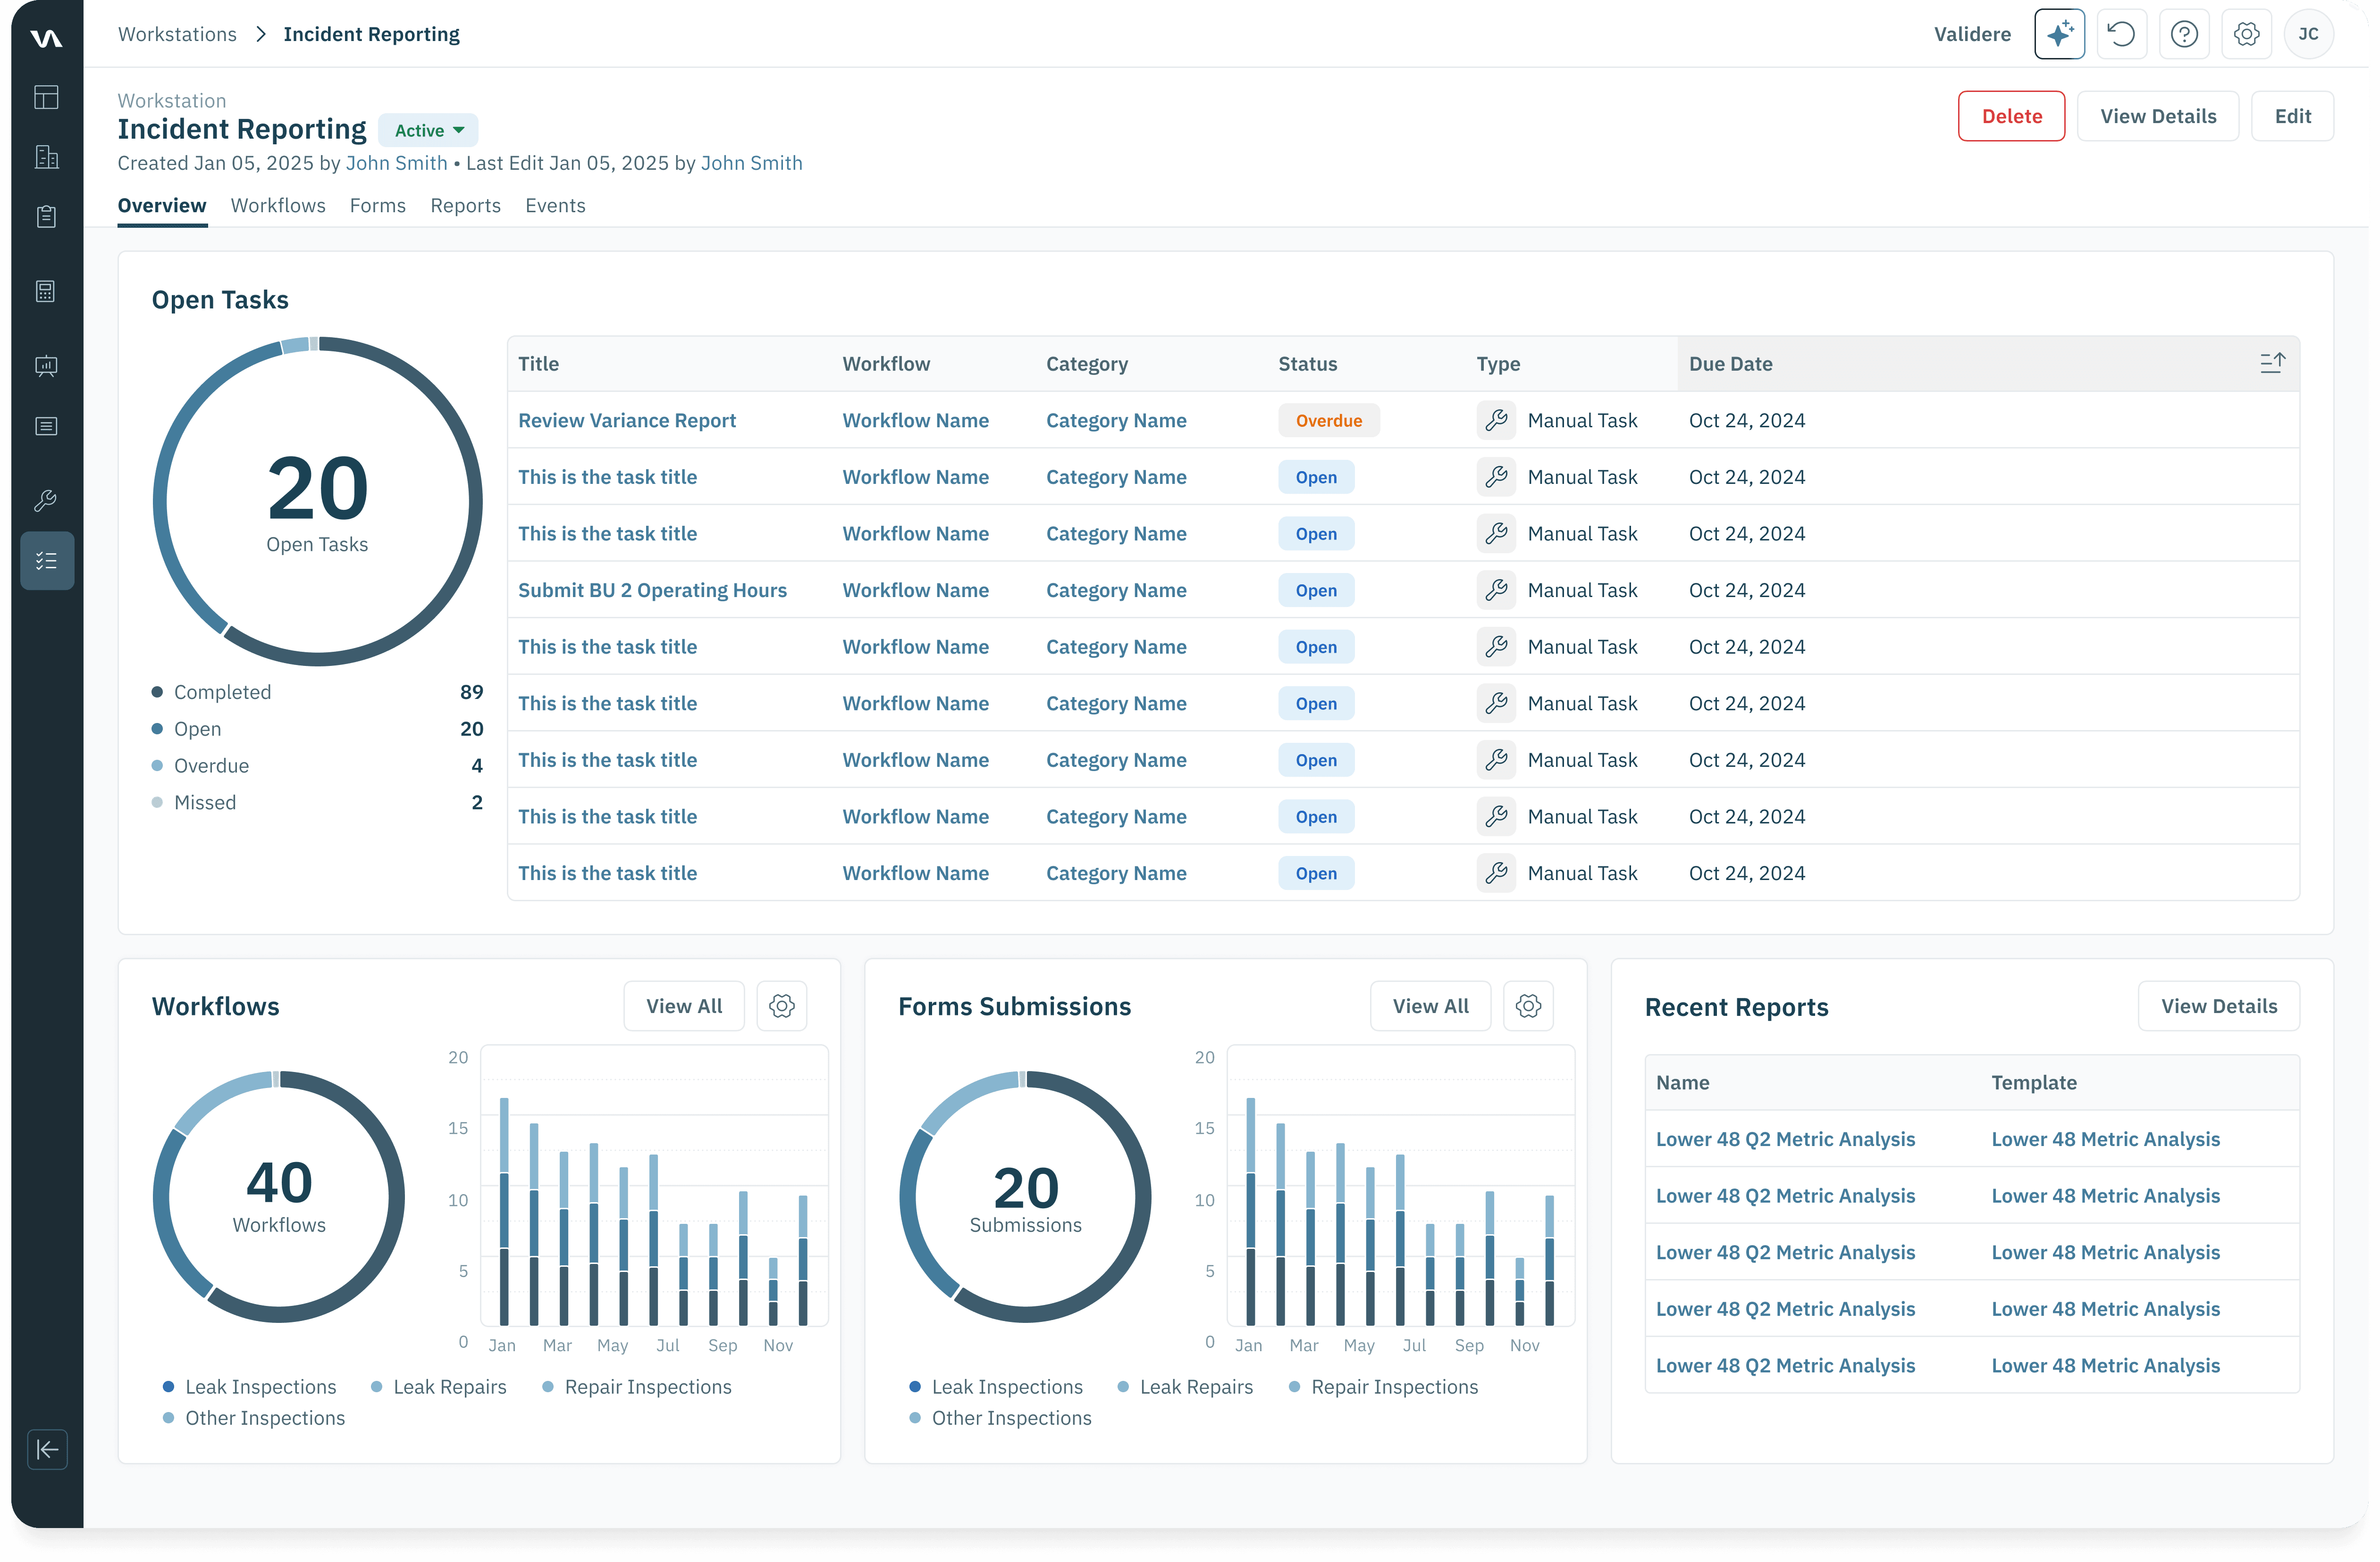Image resolution: width=2380 pixels, height=1562 pixels.
Task: Click the undo history icon in header
Action: pos(2121,34)
